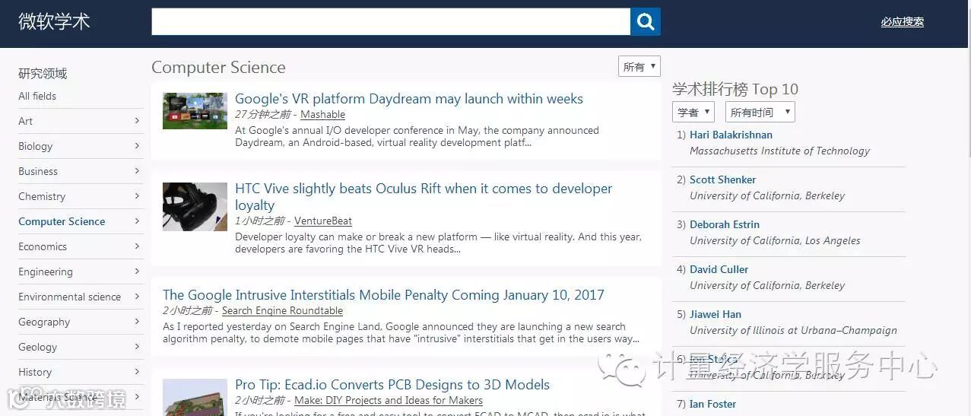Viewport: 971px width, 416px height.
Task: Open the Daydream VR article thumbnail
Action: [x=195, y=111]
